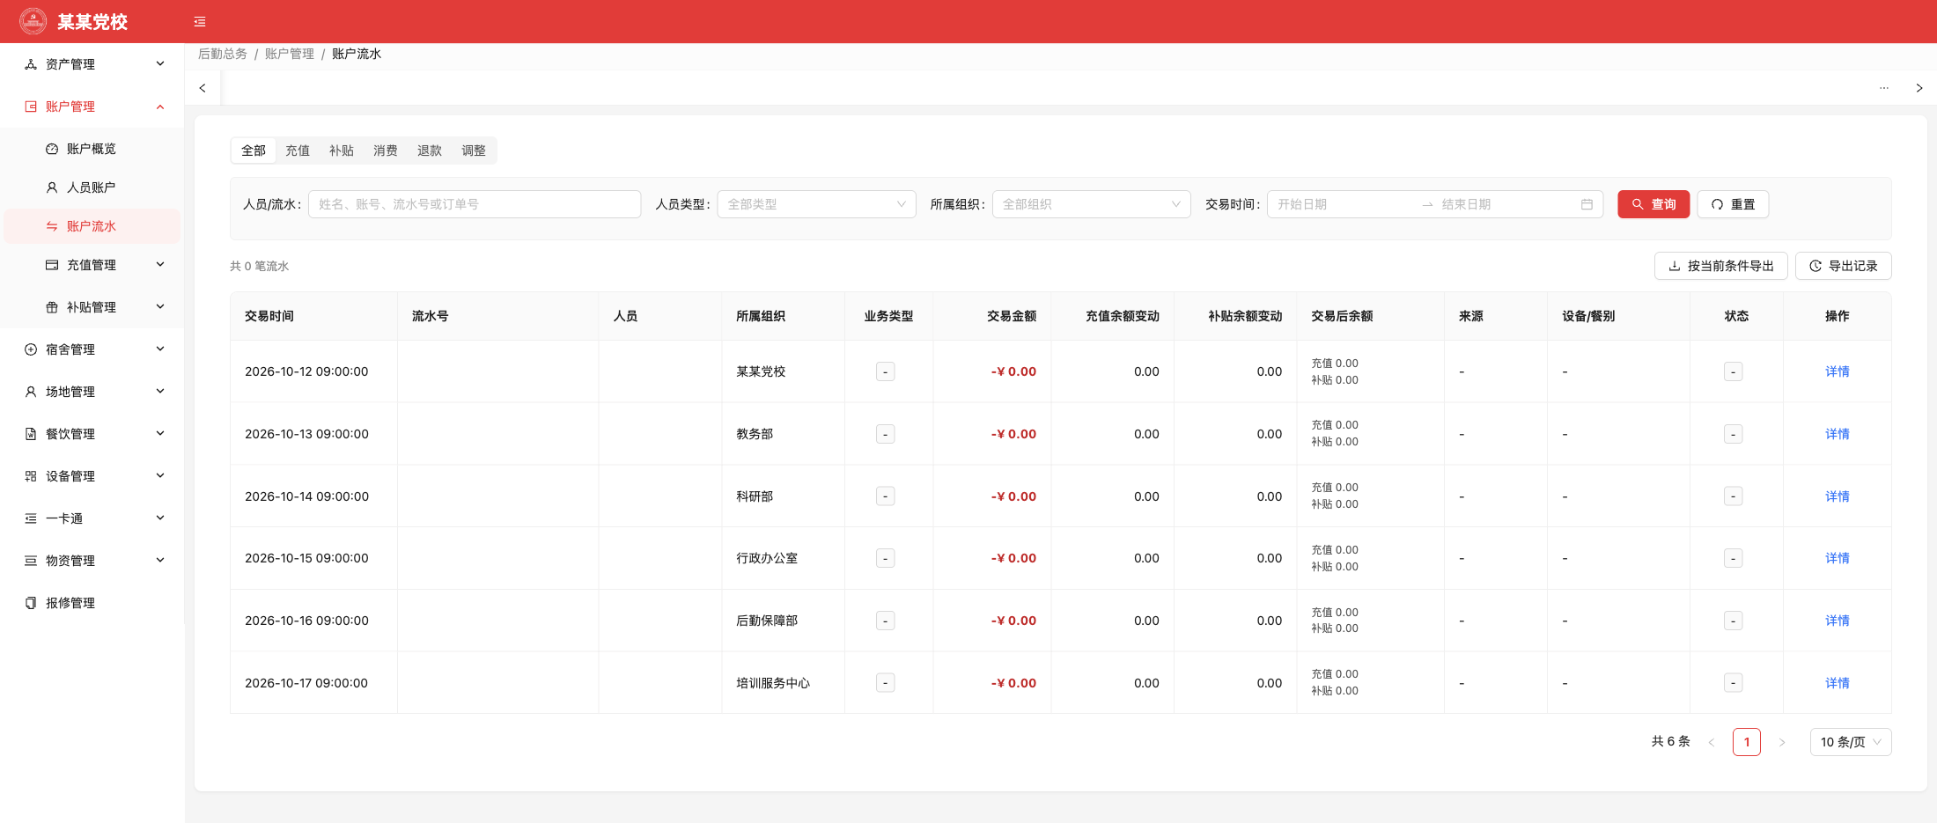Collapse the 账户管理 menu chevron

(x=160, y=107)
